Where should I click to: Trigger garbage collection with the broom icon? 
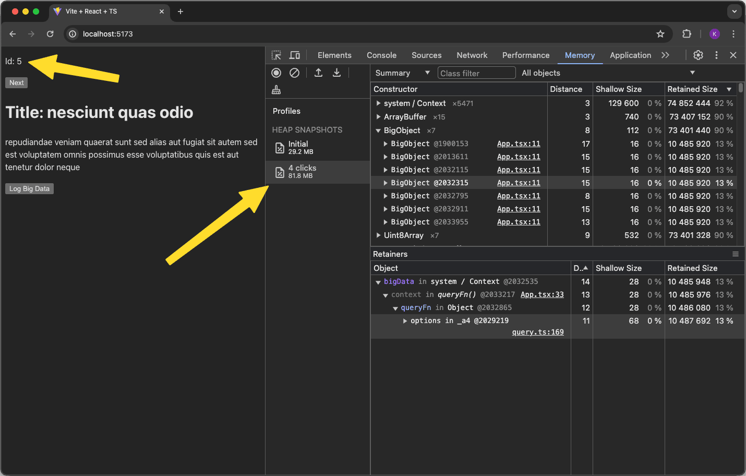[x=276, y=89]
